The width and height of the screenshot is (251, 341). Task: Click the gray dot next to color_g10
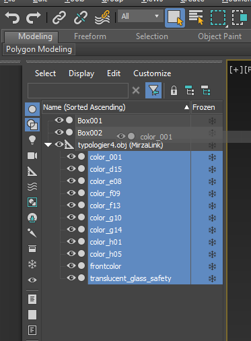coord(81,217)
